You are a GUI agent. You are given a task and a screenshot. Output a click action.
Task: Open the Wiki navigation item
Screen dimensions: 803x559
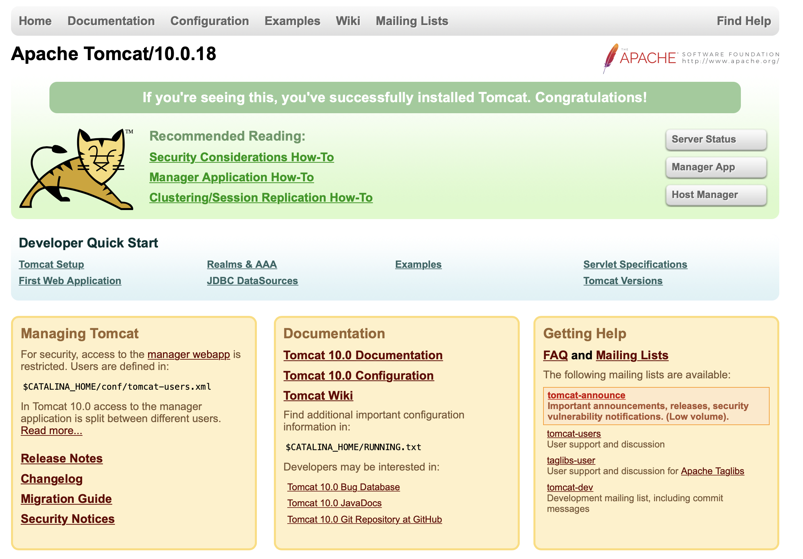tap(348, 21)
